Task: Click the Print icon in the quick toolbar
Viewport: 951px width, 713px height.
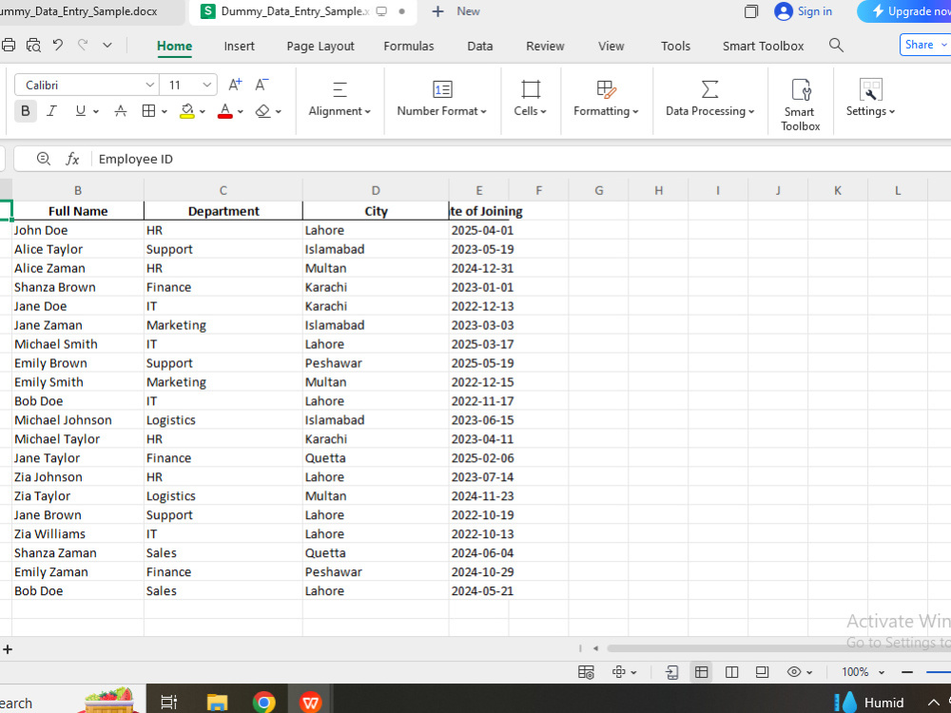Action: point(9,45)
